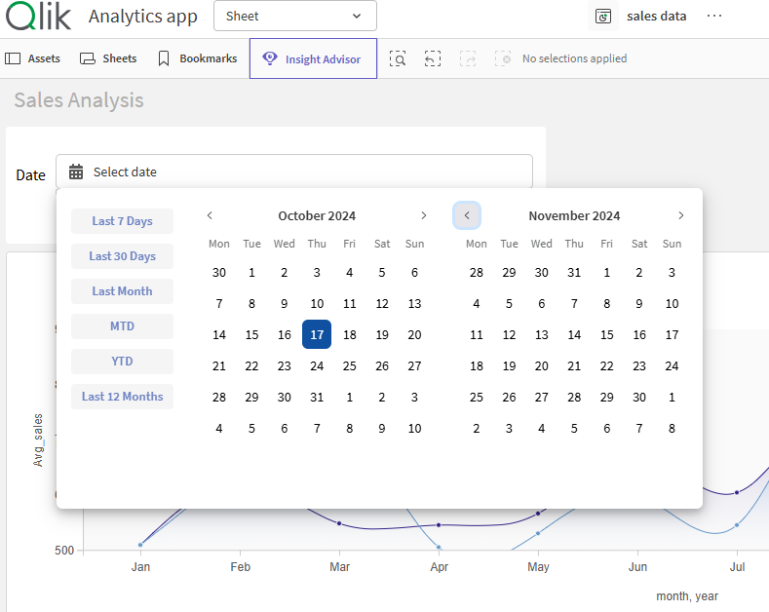Click the calendar icon in date field

point(76,172)
